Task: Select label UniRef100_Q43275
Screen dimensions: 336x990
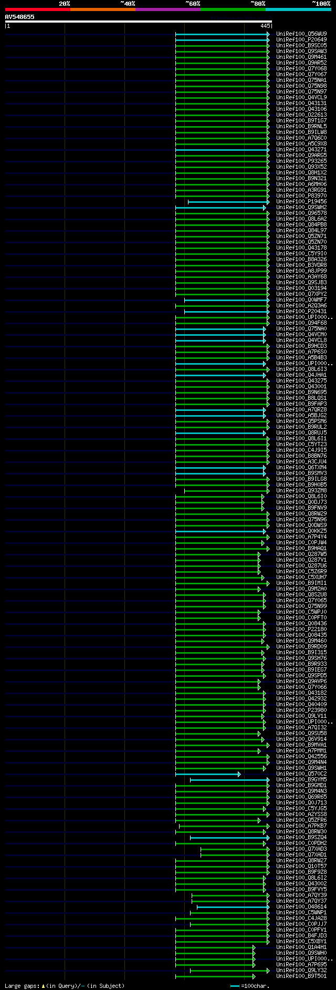Action: [301, 380]
